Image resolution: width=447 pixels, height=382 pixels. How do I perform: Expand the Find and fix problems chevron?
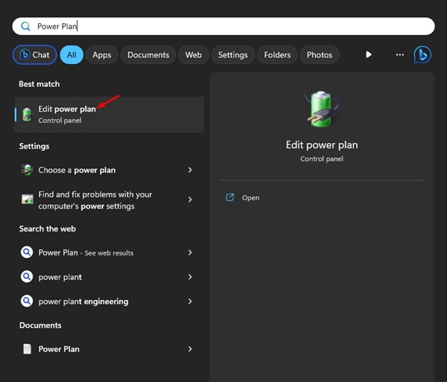pos(190,200)
